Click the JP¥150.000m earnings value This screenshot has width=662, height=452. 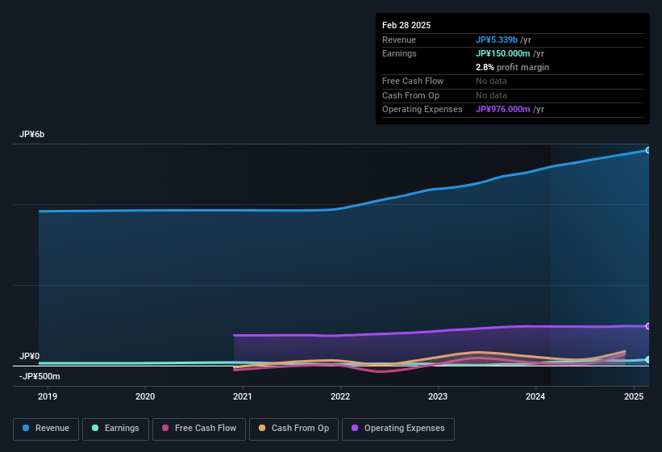503,53
